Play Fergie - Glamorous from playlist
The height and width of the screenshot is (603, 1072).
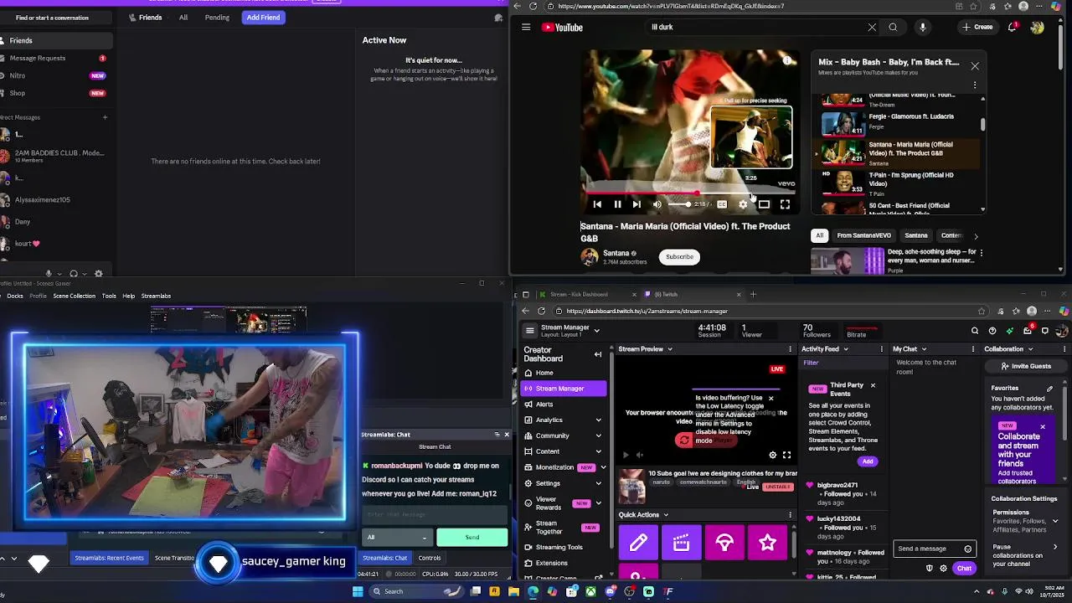click(x=901, y=122)
